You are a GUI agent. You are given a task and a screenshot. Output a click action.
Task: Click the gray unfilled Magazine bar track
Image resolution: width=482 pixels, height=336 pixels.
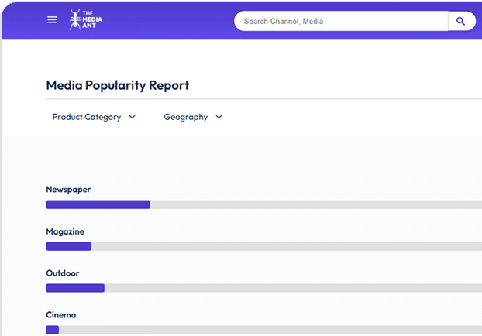pos(287,246)
